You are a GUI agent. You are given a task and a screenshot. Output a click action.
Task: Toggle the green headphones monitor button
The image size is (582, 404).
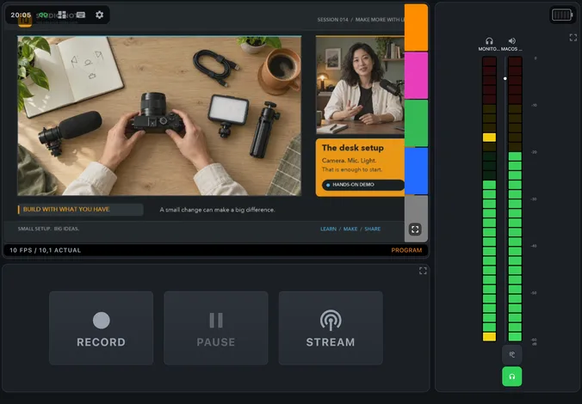tap(512, 376)
